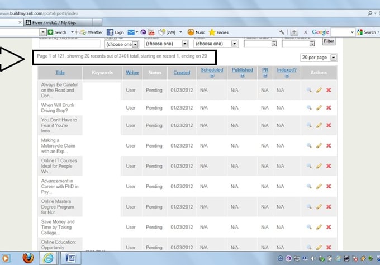Screen dimensions: 380x265
Task: Expand the [279] toolbar dropdown arrow
Action: 180,32
